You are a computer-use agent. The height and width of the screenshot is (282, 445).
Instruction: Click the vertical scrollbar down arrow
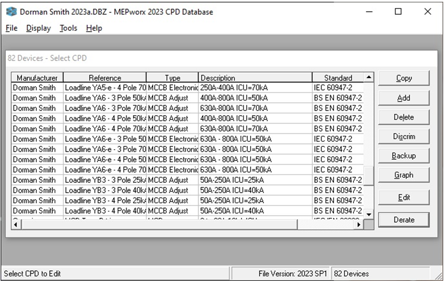coord(368,214)
